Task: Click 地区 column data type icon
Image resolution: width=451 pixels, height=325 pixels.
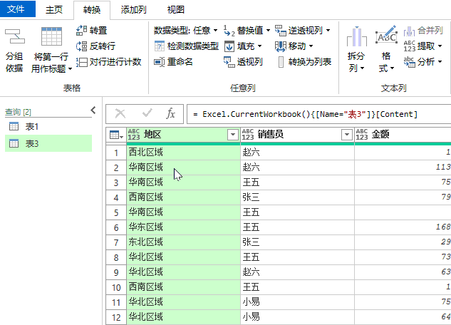Action: 134,135
